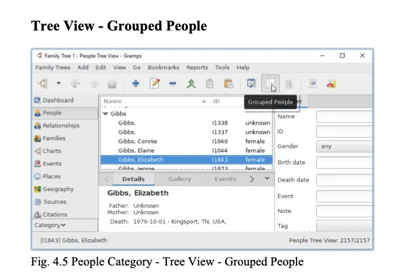This screenshot has height=277, width=401.
Task: Click the green Merge arrow icon
Action: point(191,83)
